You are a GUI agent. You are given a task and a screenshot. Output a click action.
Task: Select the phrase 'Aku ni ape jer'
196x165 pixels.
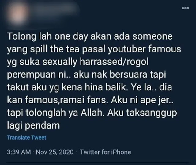(x=140, y=100)
